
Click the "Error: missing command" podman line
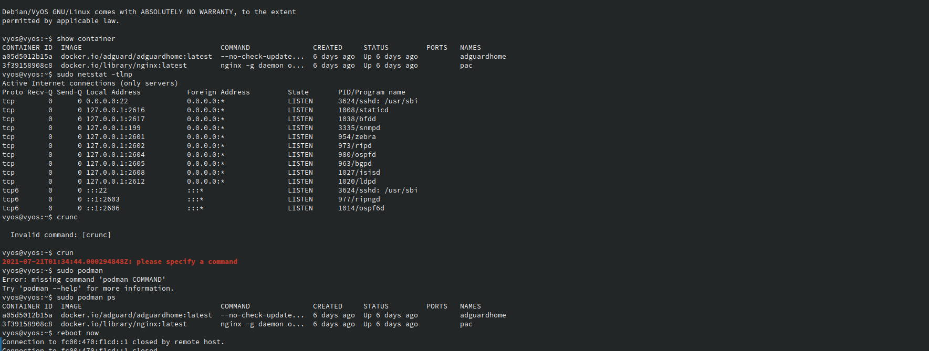click(83, 280)
